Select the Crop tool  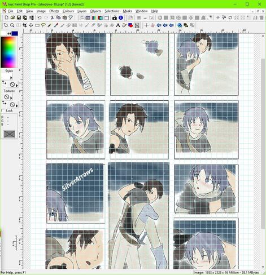click(x=25, y=25)
